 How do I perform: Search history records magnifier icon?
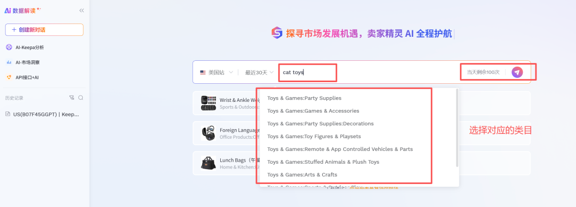coord(81,98)
